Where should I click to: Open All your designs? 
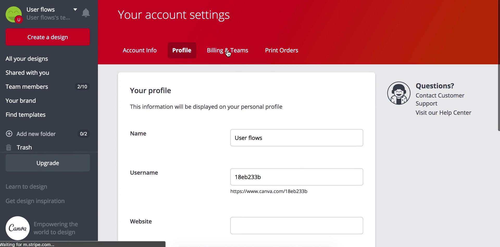(x=27, y=59)
